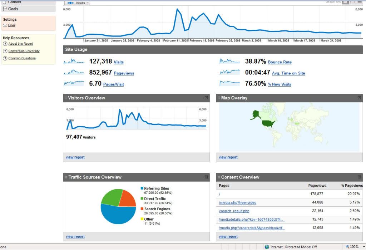
Task: Click Internet Protected Mode status bar indicator
Action: (291, 247)
